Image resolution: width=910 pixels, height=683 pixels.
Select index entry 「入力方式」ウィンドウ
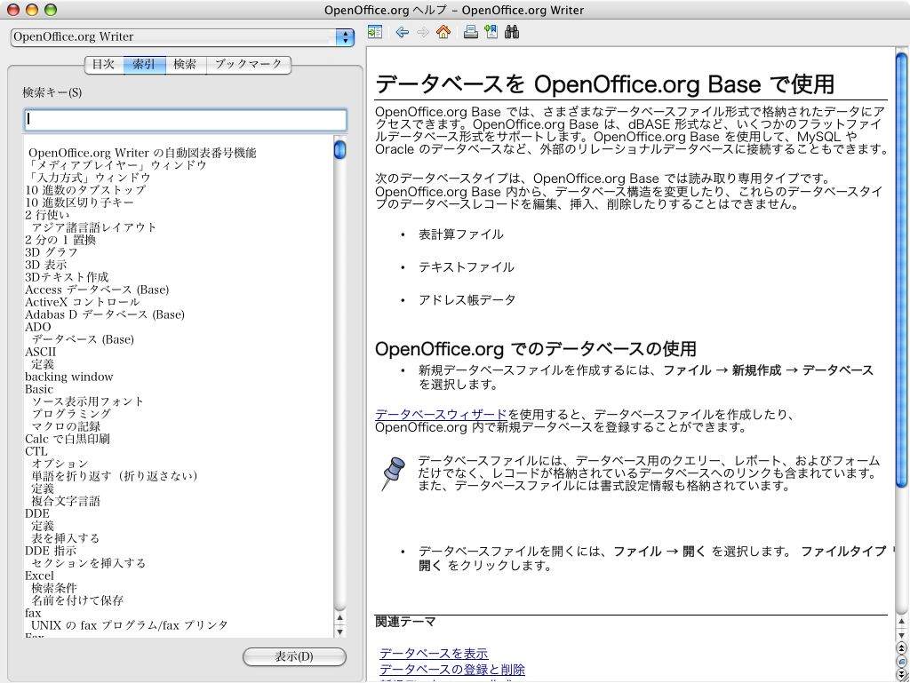(x=90, y=178)
